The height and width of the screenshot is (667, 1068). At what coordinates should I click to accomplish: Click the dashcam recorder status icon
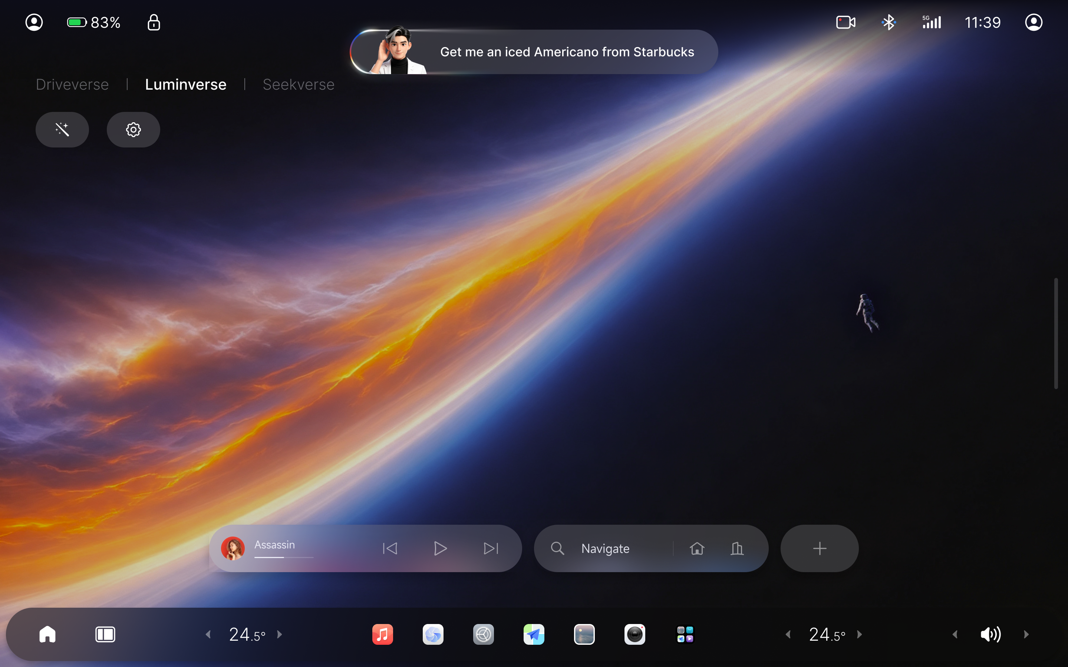pyautogui.click(x=845, y=22)
